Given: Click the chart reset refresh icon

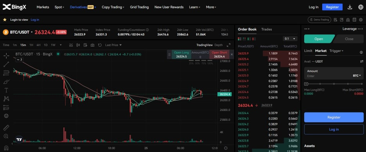Looking at the screenshot, I should tap(100, 45).
